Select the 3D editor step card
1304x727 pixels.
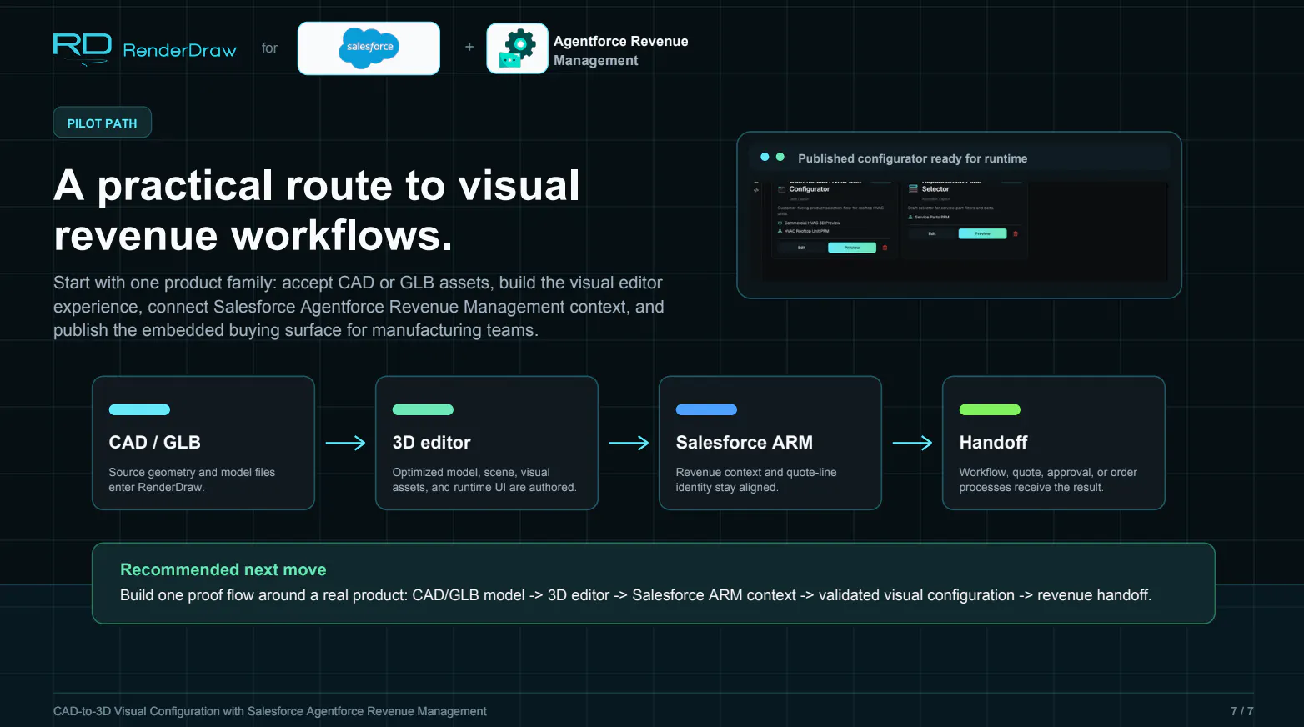487,443
